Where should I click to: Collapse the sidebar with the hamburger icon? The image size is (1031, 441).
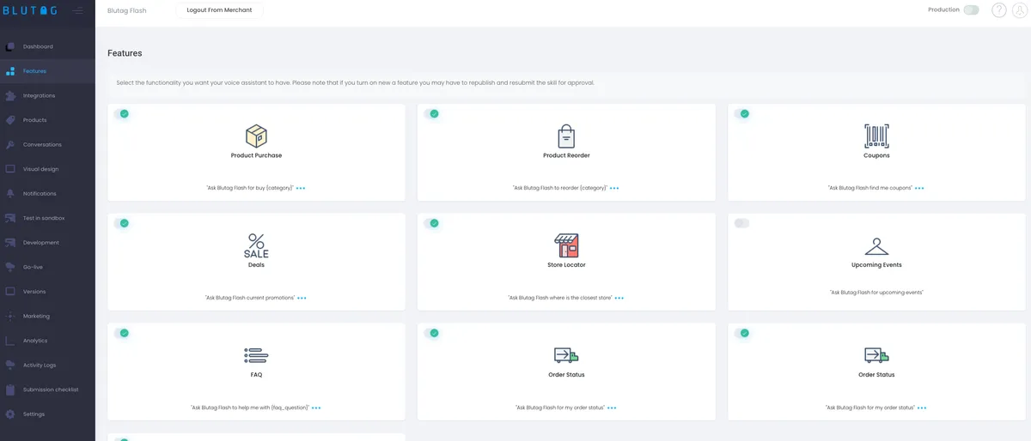point(78,10)
